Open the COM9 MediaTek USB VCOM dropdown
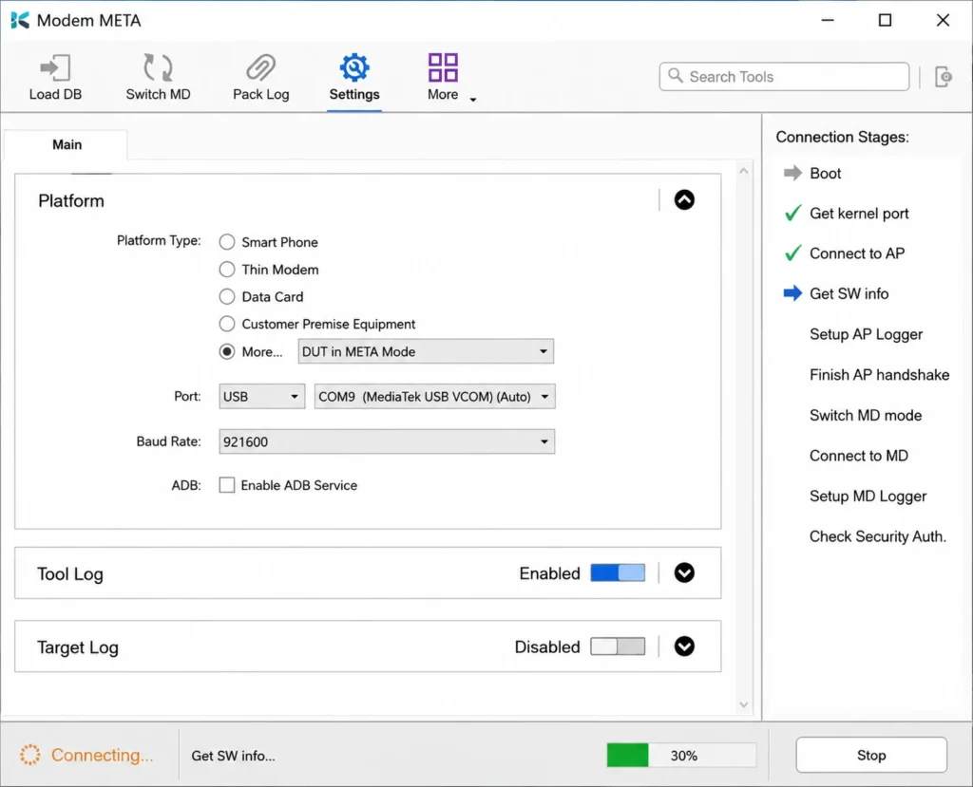973x787 pixels. click(x=434, y=396)
